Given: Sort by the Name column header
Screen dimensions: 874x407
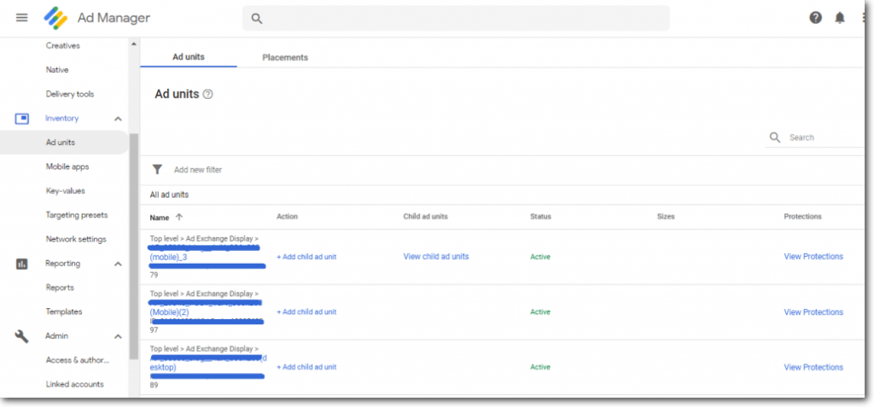Looking at the screenshot, I should pos(160,217).
